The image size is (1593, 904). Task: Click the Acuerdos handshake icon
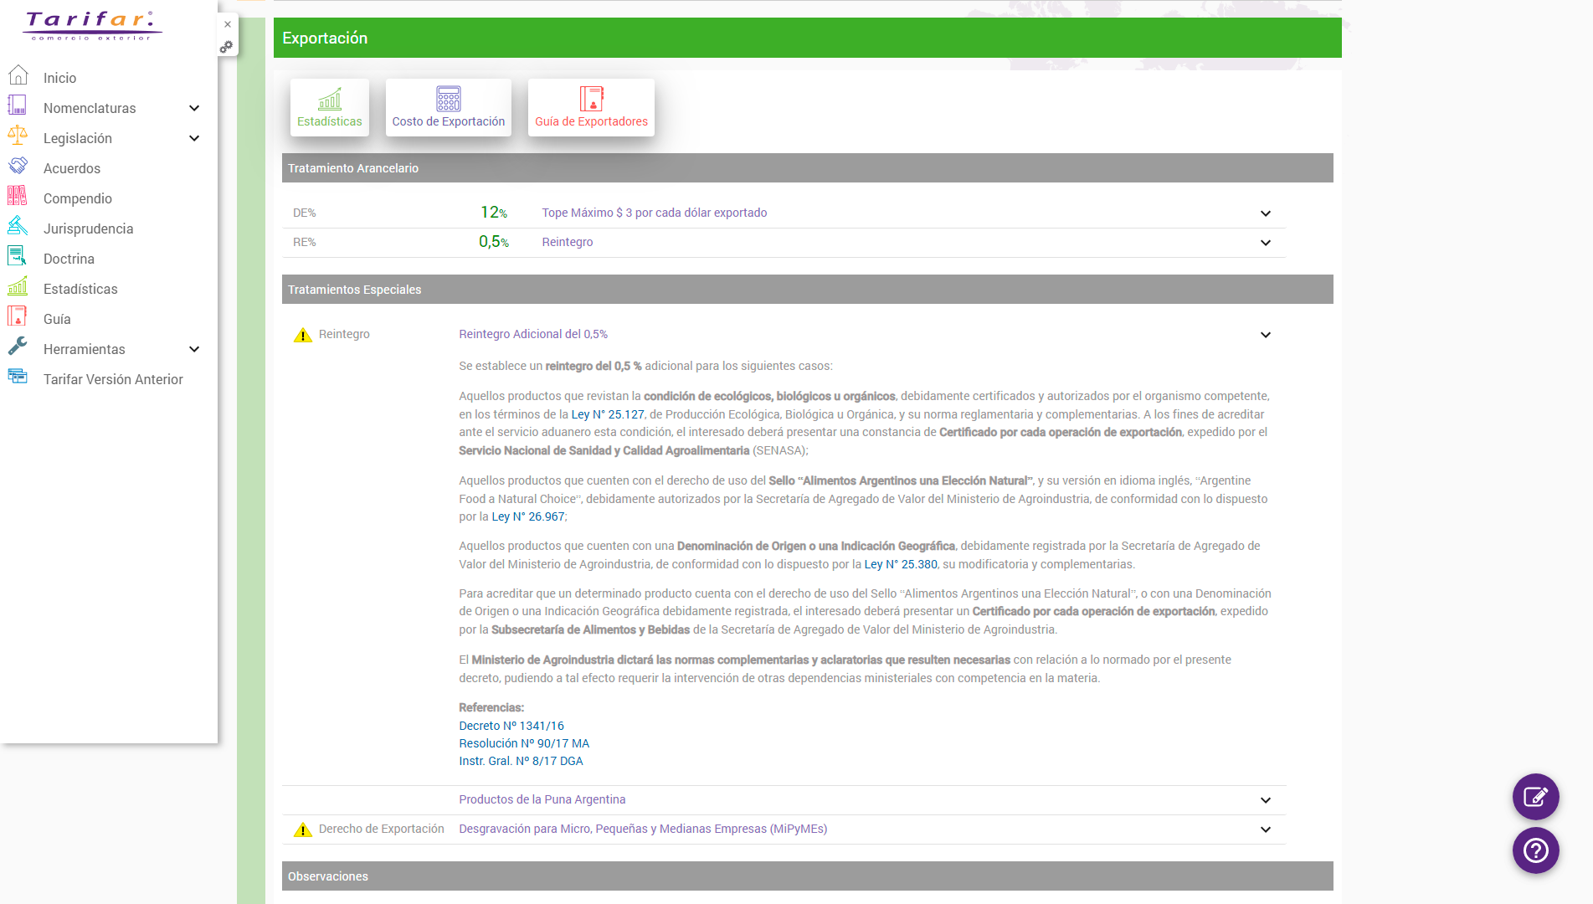(x=18, y=167)
